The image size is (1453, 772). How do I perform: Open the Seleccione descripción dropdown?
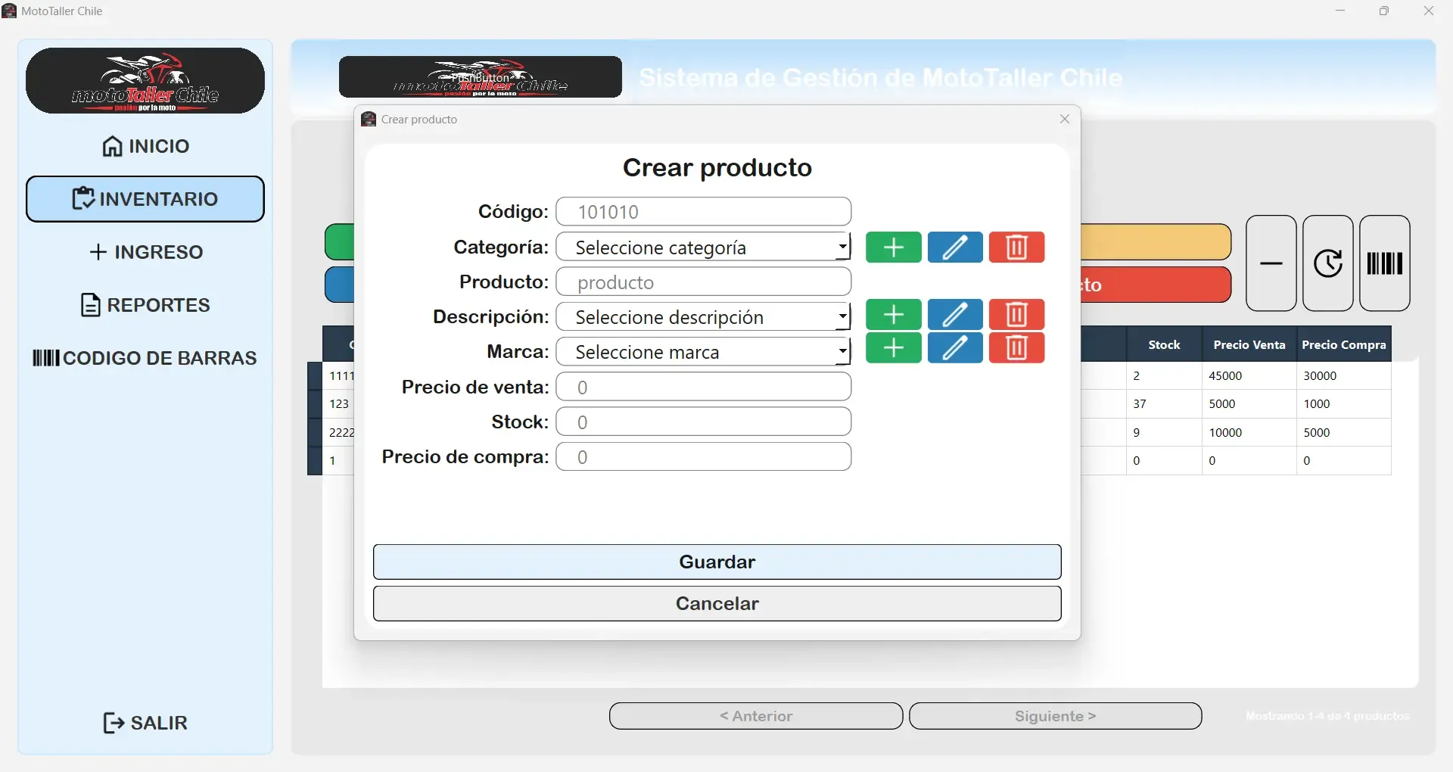point(704,317)
